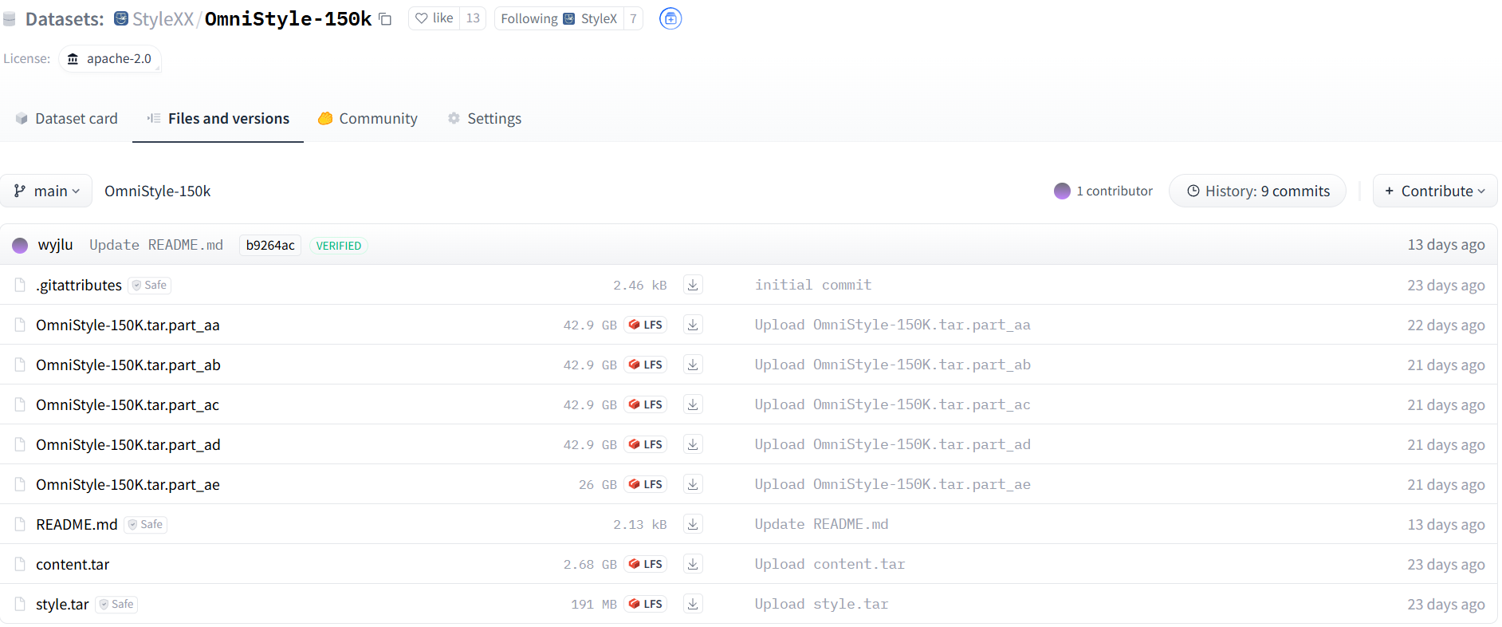1502x627 pixels.
Task: Click the Safe badge on .gitattributes
Action: pos(150,286)
